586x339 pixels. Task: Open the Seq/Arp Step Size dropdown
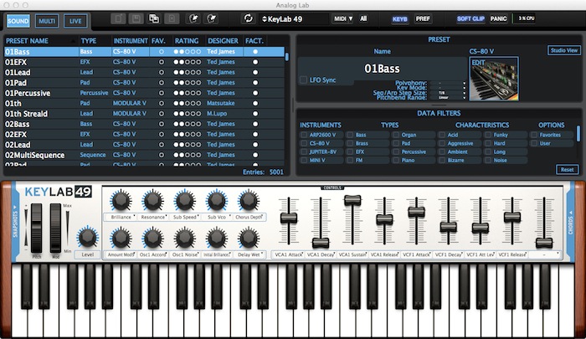pyautogui.click(x=448, y=93)
